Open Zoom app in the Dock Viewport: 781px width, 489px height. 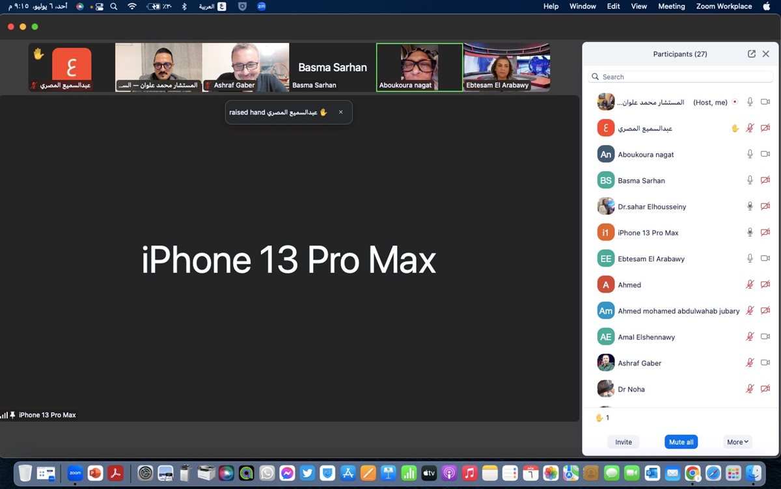[75, 473]
